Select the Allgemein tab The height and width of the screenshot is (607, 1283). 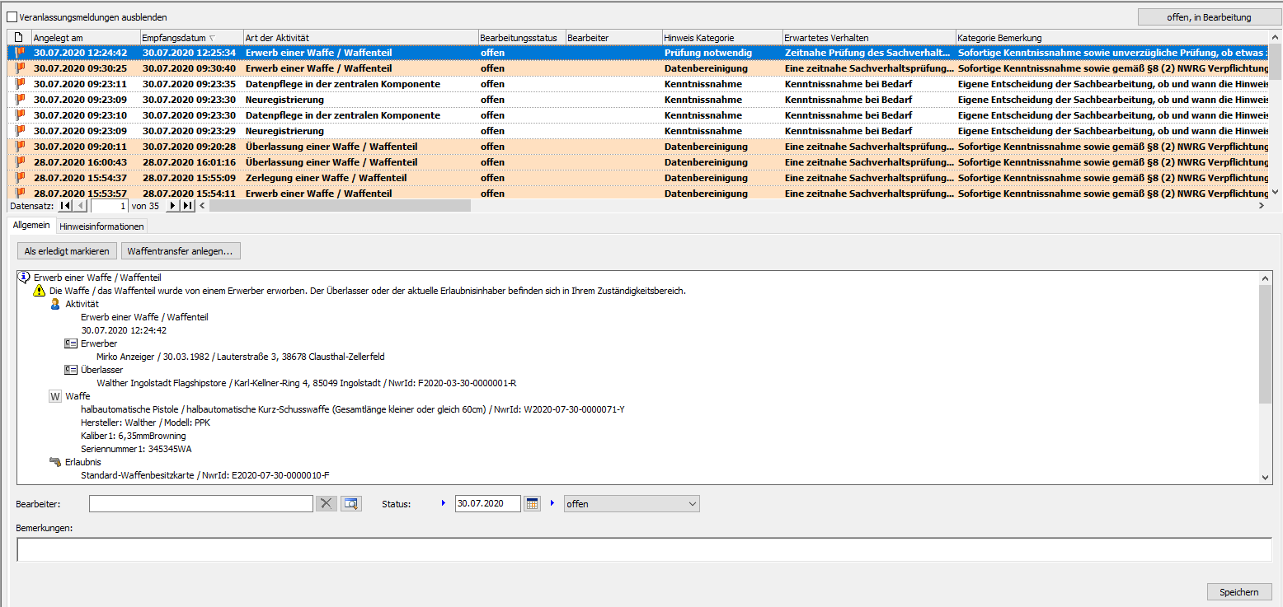click(31, 226)
